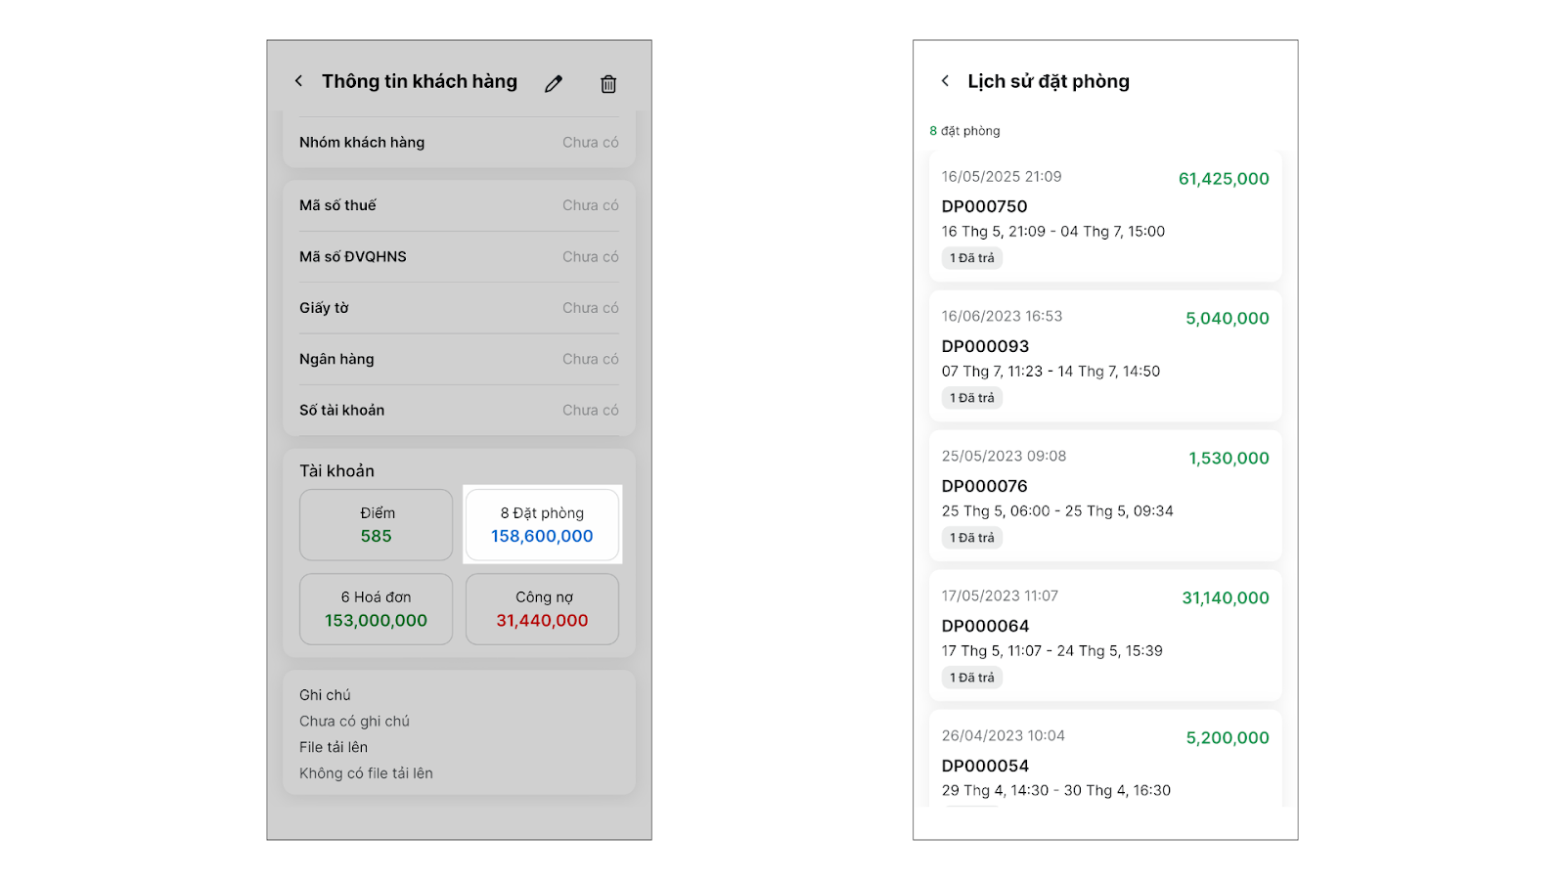Select the Số tài khoản row
This screenshot has height=880, width=1565.
tap(459, 411)
